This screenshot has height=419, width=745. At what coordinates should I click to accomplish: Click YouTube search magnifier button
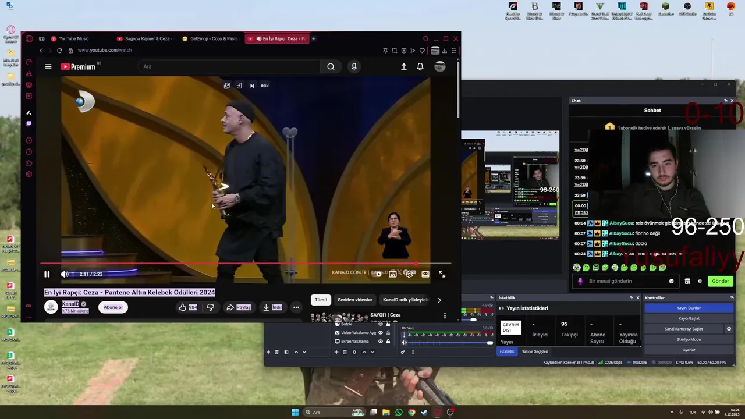click(331, 66)
